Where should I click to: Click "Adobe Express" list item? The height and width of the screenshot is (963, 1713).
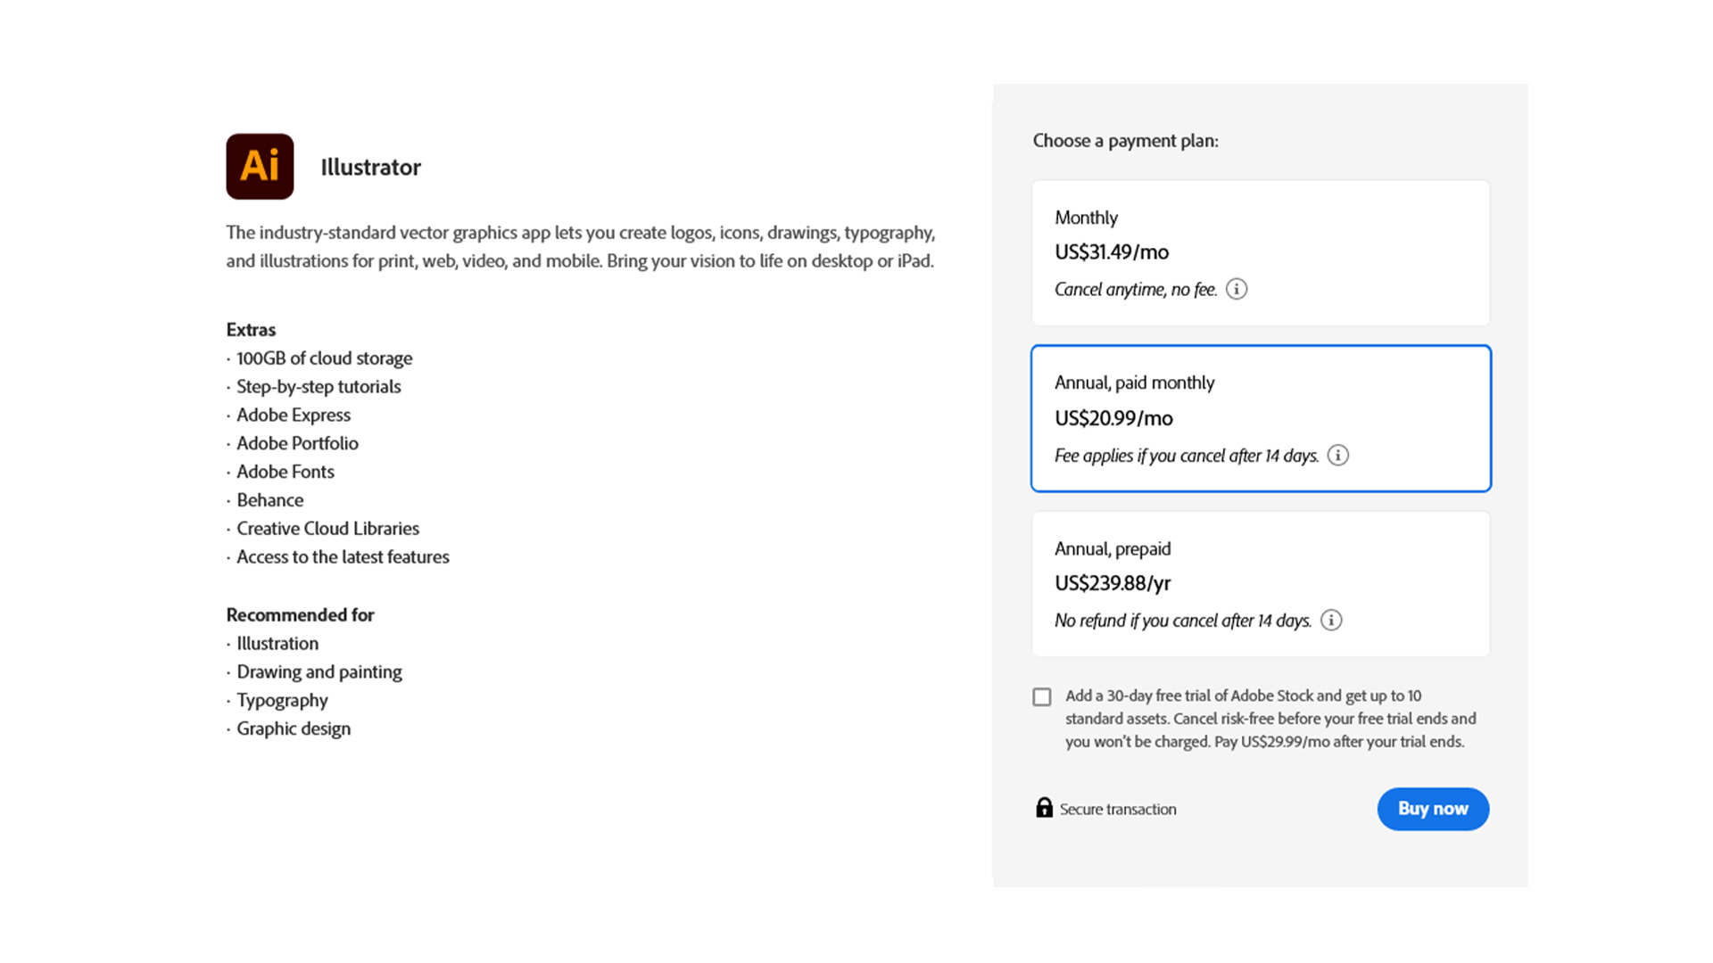tap(294, 416)
